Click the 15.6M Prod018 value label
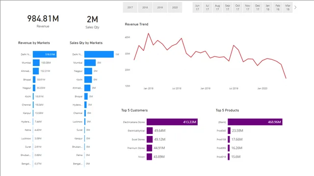 (235, 156)
